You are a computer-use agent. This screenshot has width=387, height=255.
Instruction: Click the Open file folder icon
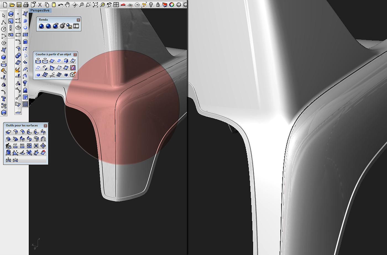click(x=12, y=5)
